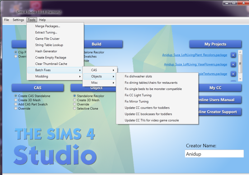This screenshot has height=175, width=249.
Task: Choose Extract Tuning menu entry
Action: pos(55,32)
